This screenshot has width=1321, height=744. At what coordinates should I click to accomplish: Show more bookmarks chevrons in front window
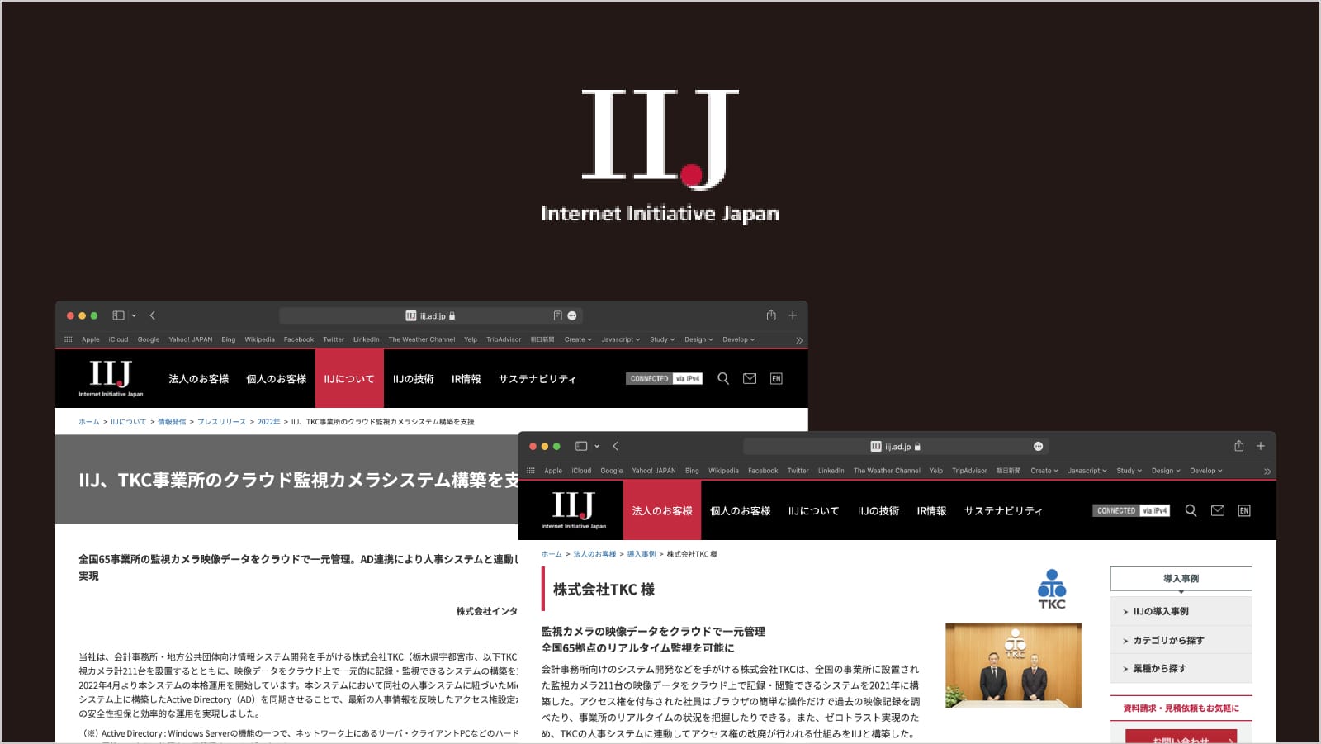pyautogui.click(x=1267, y=472)
